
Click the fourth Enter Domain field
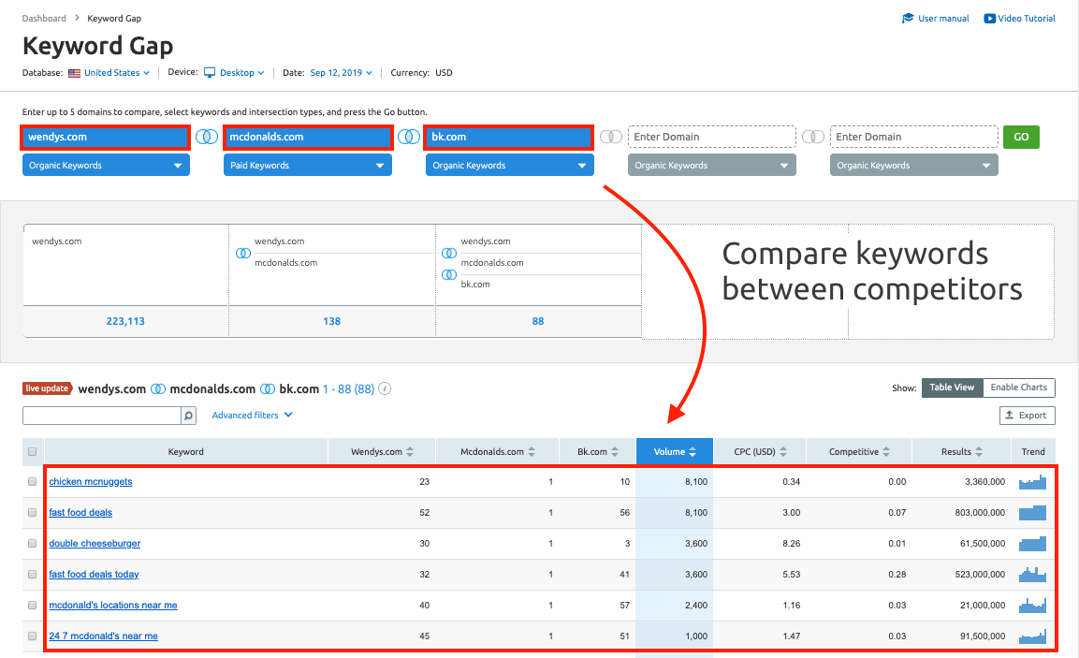pos(711,137)
